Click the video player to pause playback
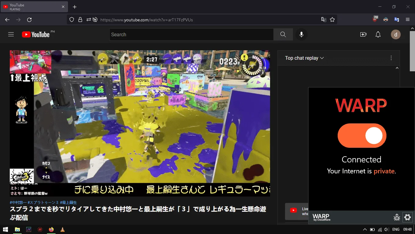 click(x=140, y=123)
